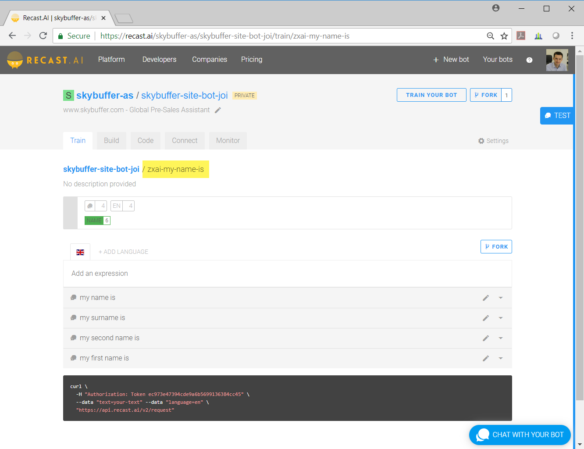Click the 'my name is' expression text
Screen dimensions: 584x449
97,298
